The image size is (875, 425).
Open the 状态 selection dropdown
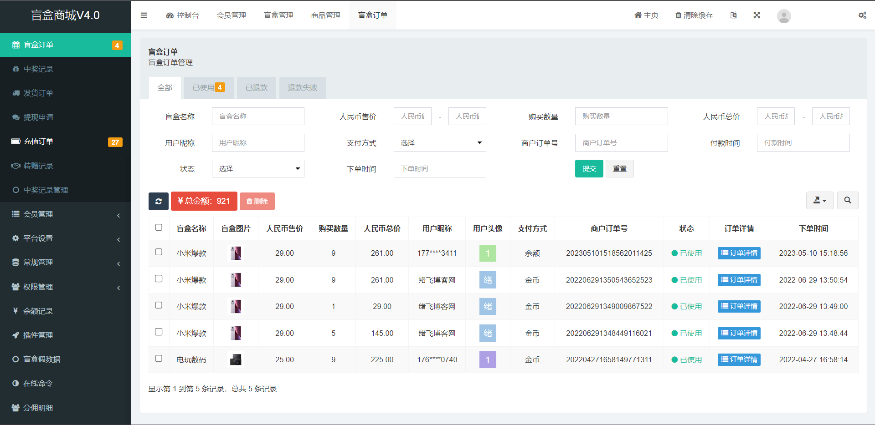point(257,168)
